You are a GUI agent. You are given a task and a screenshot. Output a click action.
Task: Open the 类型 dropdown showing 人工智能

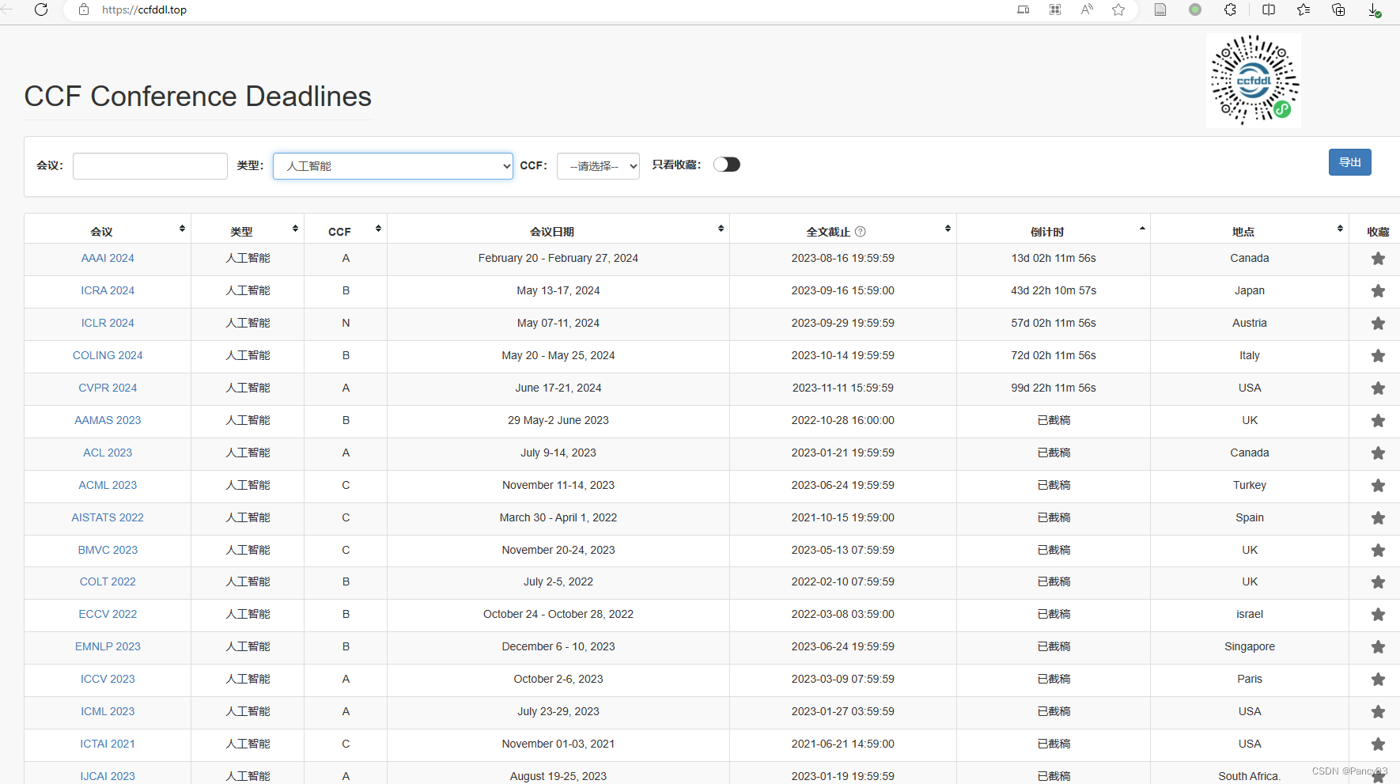pyautogui.click(x=393, y=166)
